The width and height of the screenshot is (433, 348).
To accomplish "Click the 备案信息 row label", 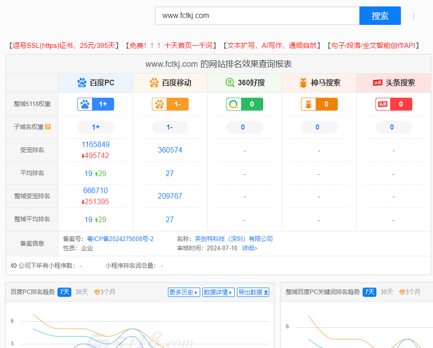I will click(32, 243).
